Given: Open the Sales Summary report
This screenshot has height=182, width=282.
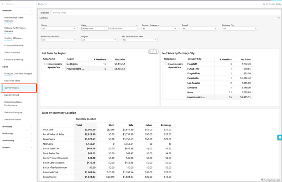Looking at the screenshot, I should point(12,52).
